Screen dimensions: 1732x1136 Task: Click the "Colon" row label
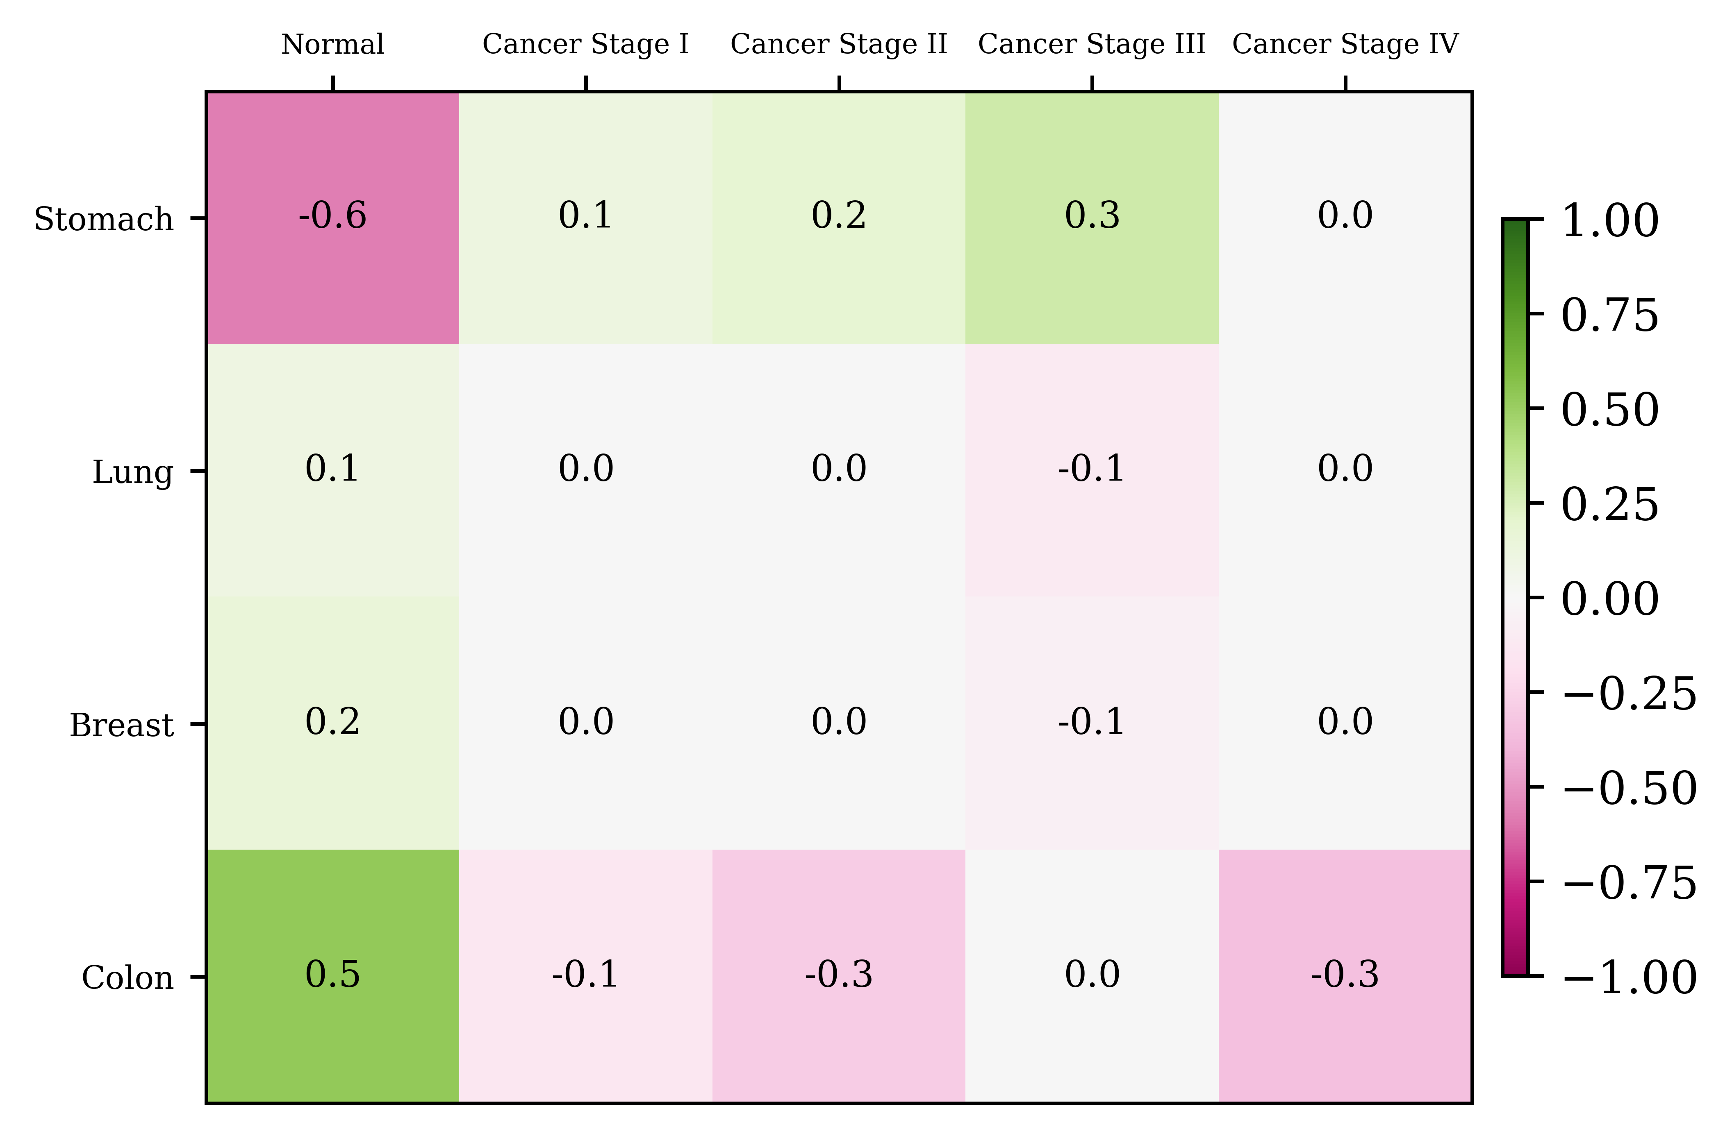point(127,979)
